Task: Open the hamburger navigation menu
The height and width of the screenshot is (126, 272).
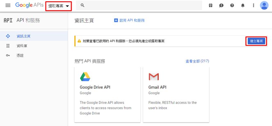Action: (x=8, y=5)
